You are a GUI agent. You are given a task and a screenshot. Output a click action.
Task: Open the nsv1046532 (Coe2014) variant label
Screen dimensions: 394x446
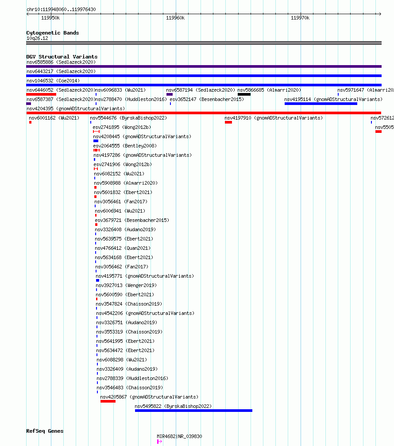53,81
